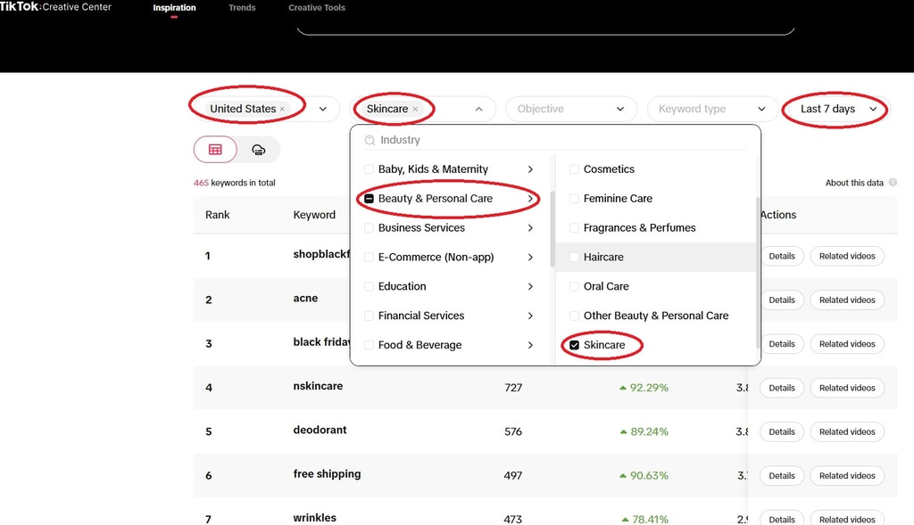The image size is (914, 525).
Task: Click Details for rank 1 keyword
Action: 782,256
